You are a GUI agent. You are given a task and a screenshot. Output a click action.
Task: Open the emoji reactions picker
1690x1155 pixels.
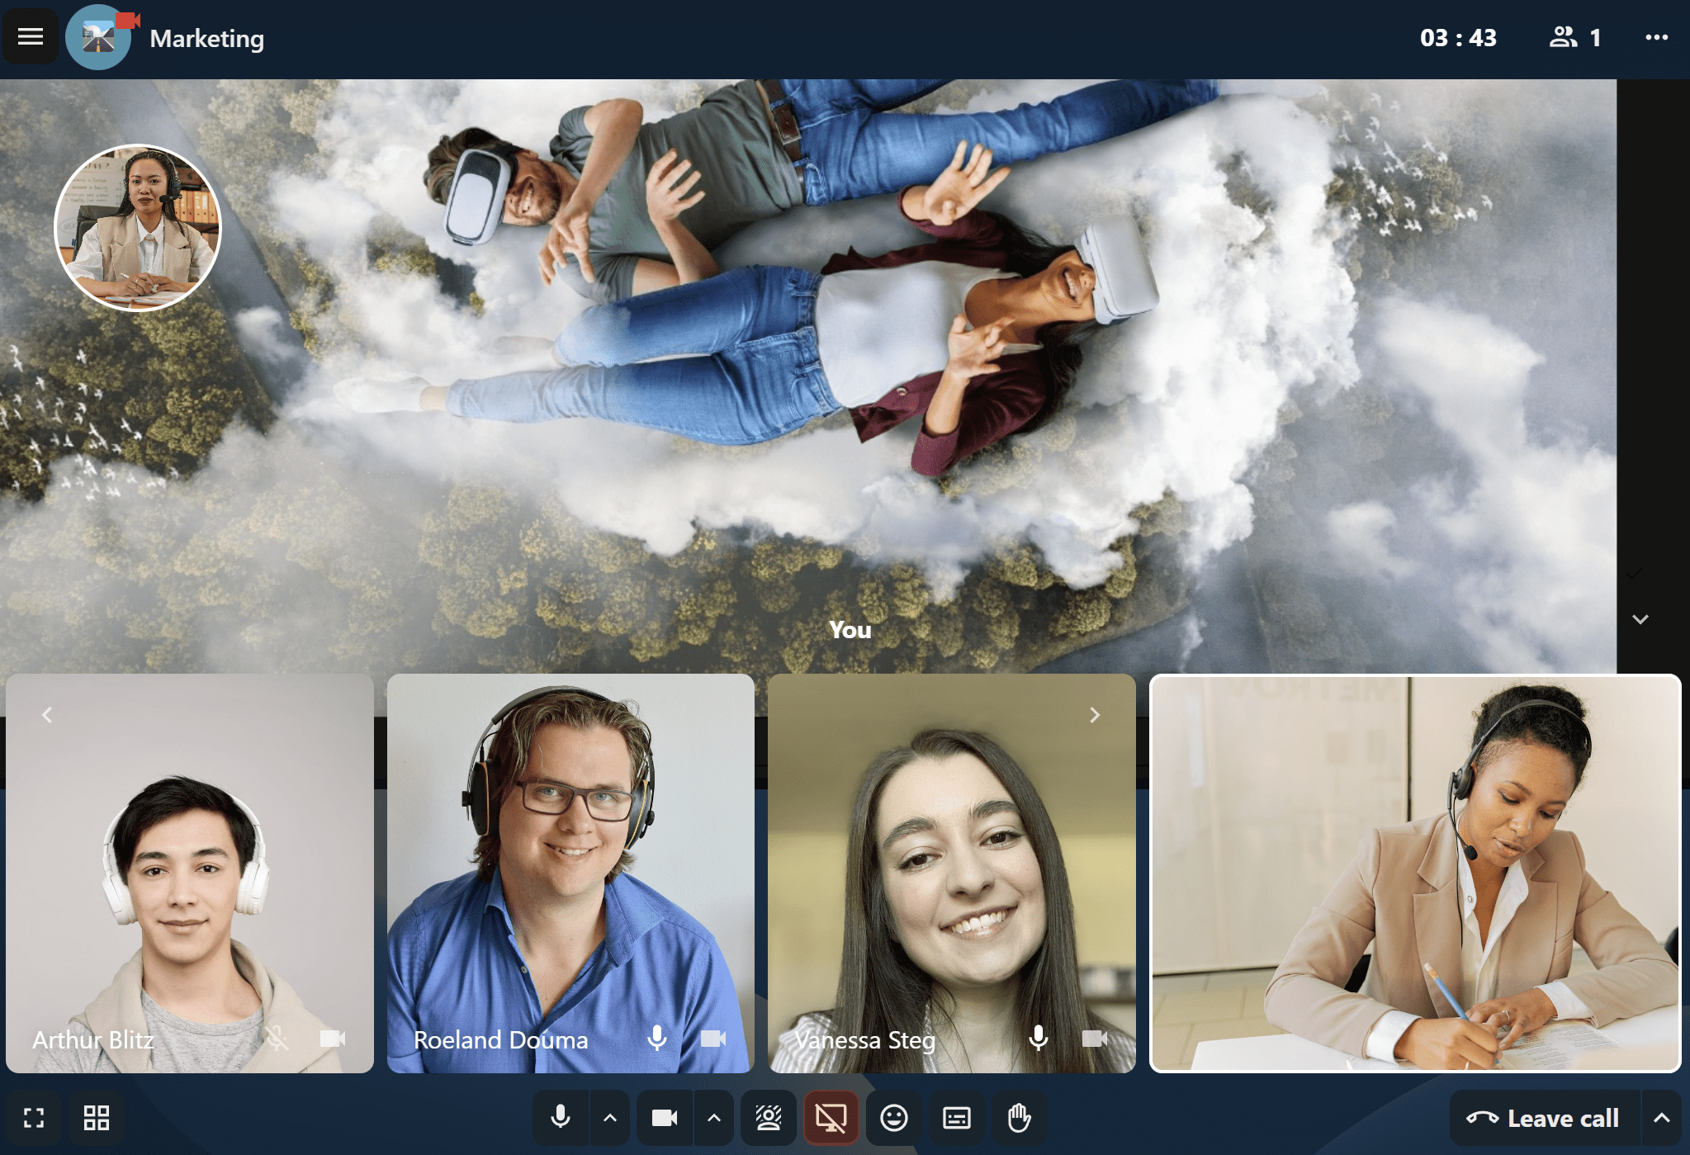(894, 1118)
